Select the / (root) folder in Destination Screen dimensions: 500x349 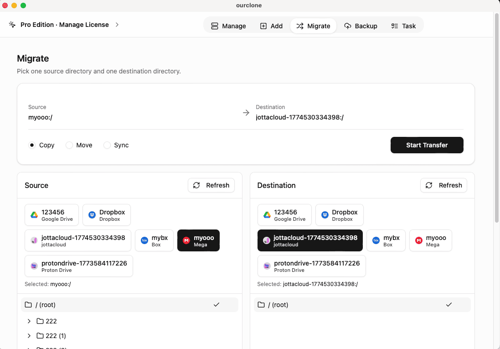[x=362, y=304]
